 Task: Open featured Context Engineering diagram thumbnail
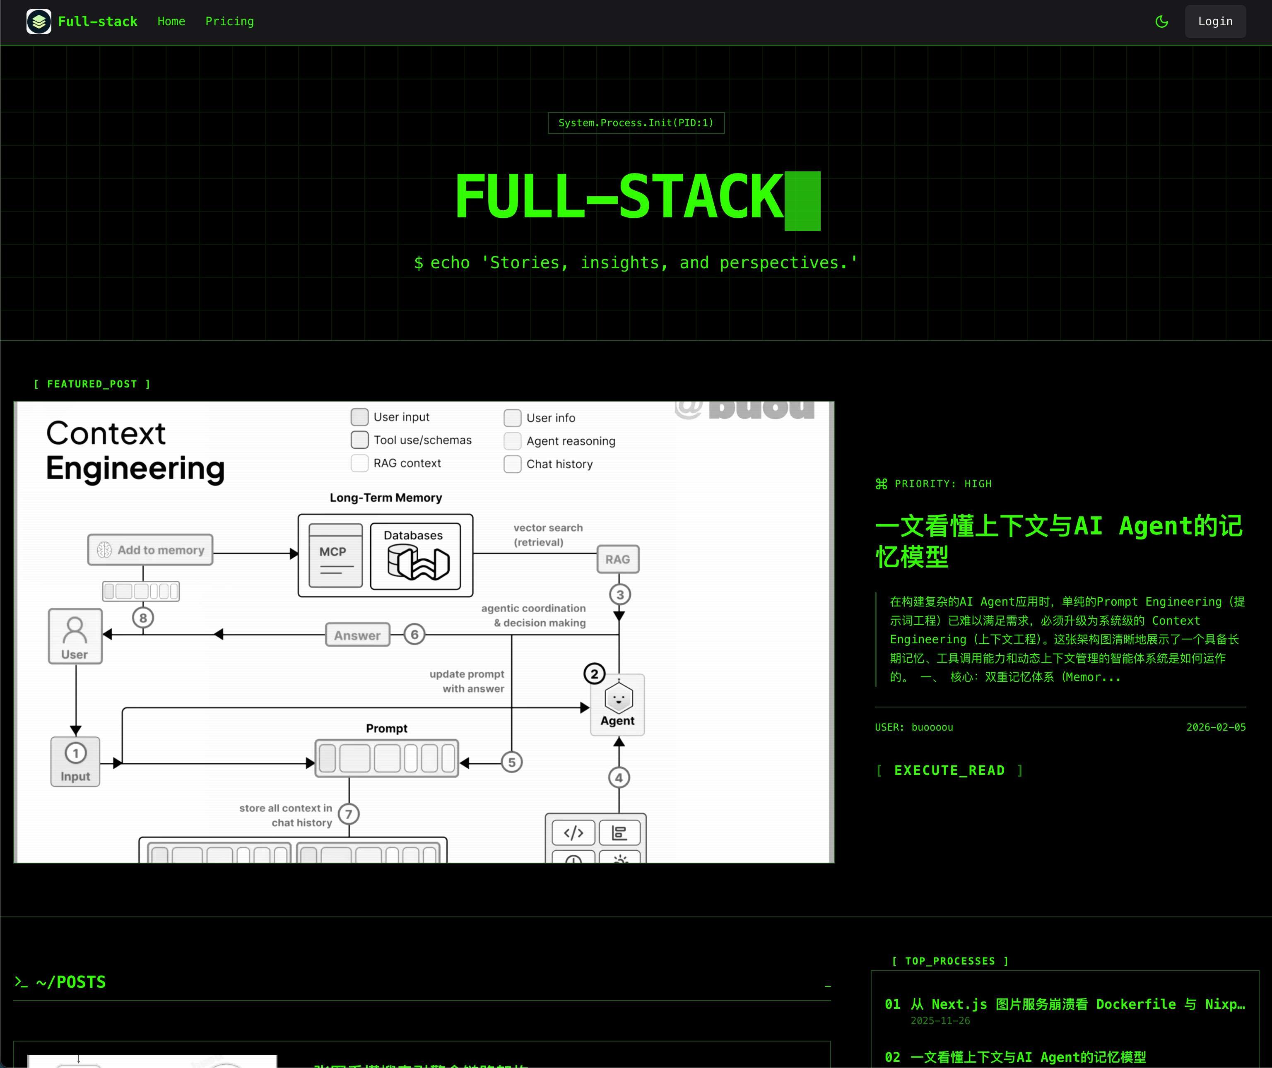point(424,631)
